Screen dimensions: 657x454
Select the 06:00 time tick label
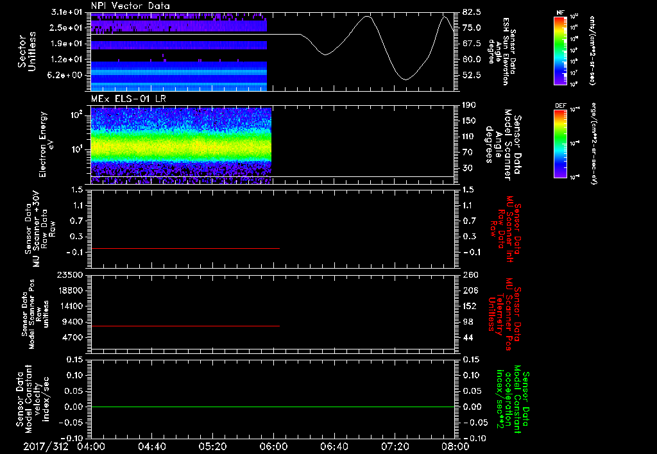pyautogui.click(x=273, y=446)
